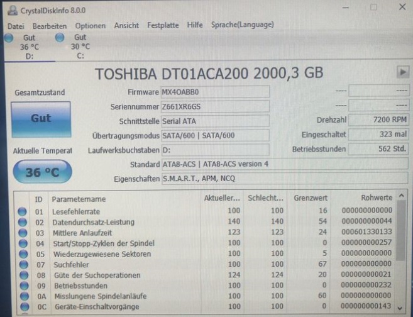Viewport: 413px width, 317px height.
Task: Click the disk title TOSHIBA DT01ACA200 2000,3 GB
Action: (209, 74)
